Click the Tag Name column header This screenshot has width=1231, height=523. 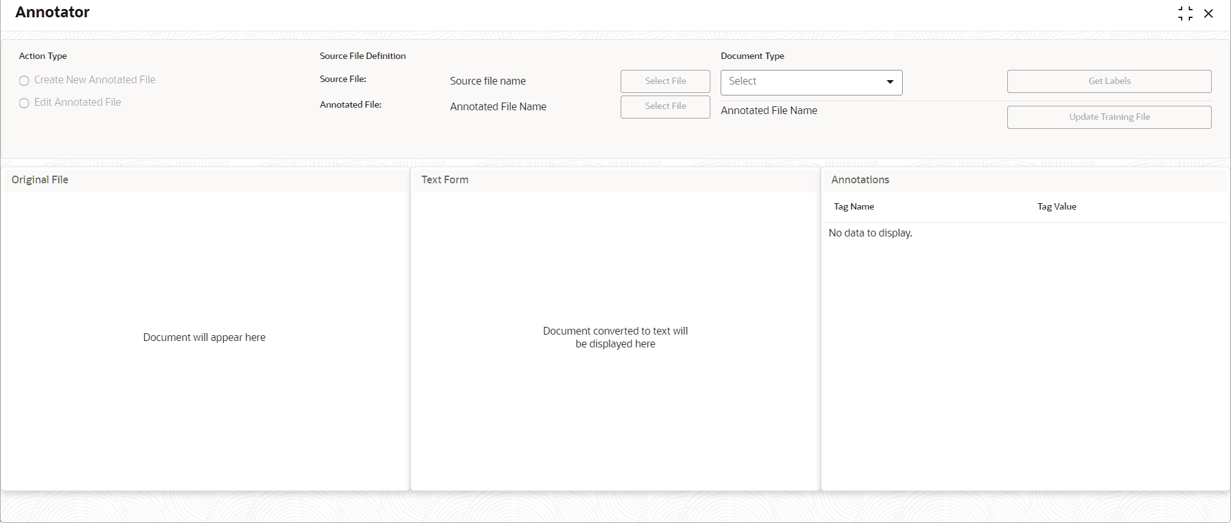click(854, 206)
